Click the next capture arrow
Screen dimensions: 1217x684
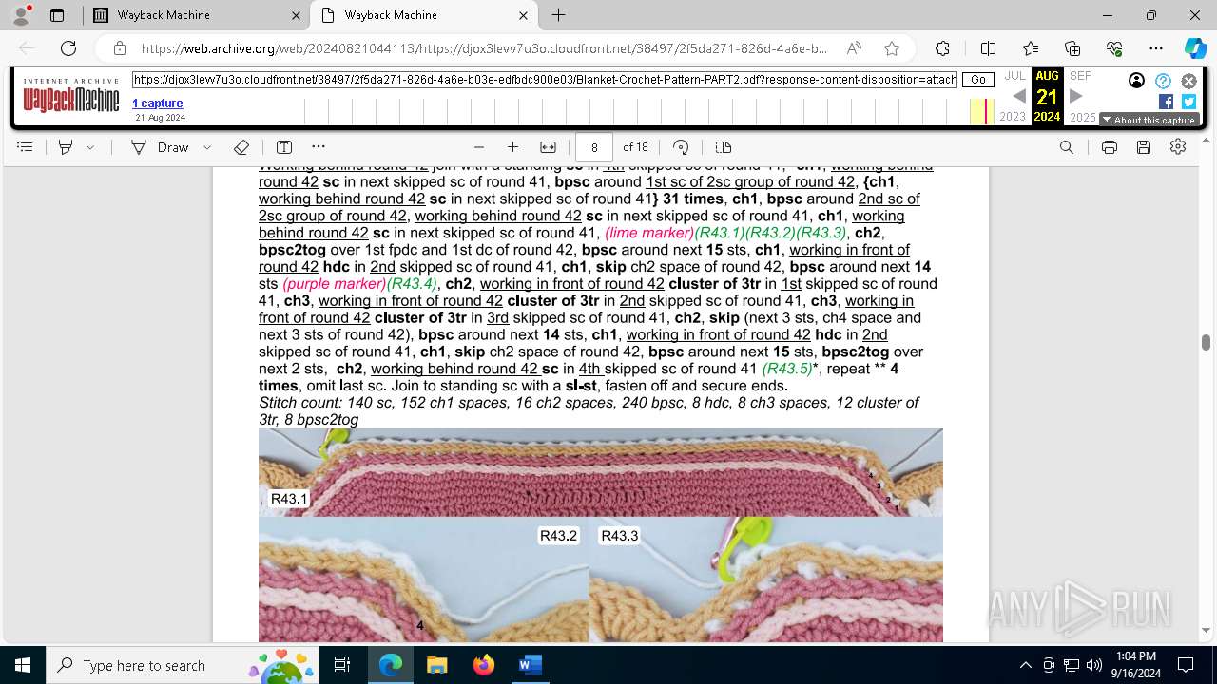[1076, 96]
